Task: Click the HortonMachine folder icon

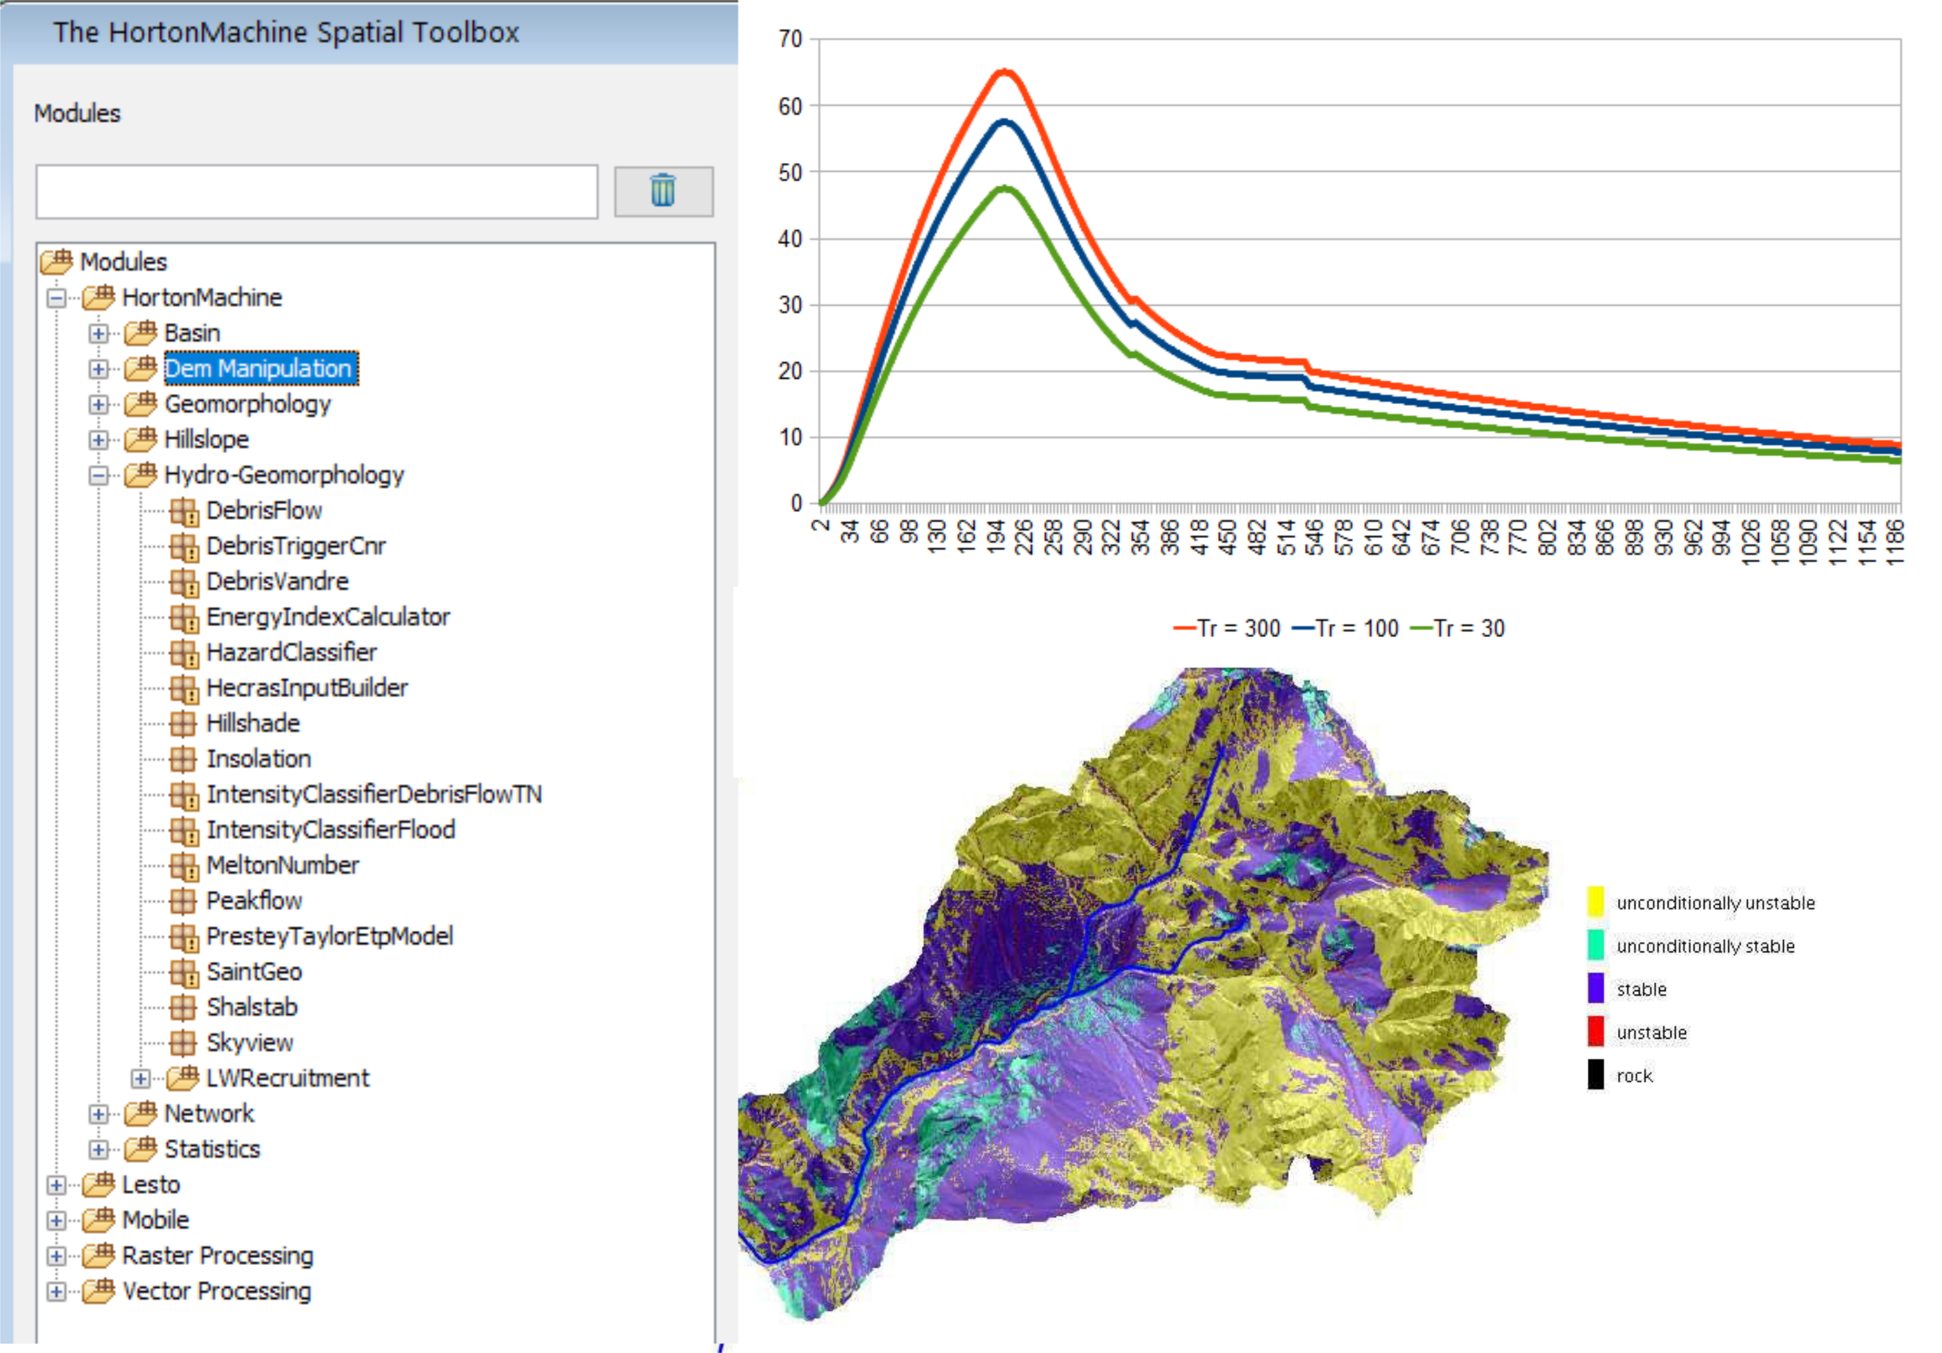Action: coord(99,297)
